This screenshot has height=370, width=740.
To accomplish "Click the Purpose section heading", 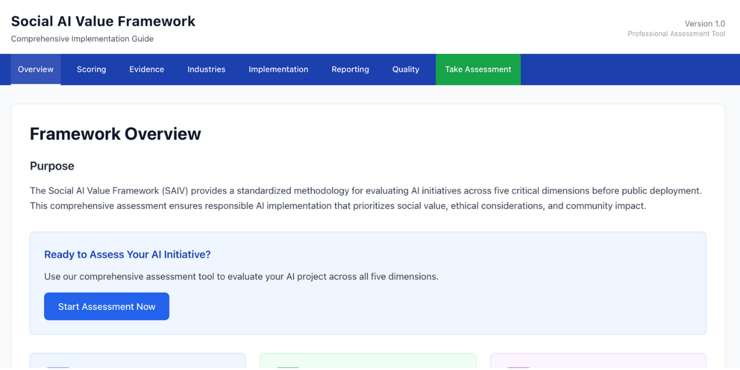I will tap(52, 166).
